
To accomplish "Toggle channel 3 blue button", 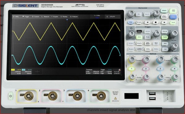I will (x=160, y=69).
